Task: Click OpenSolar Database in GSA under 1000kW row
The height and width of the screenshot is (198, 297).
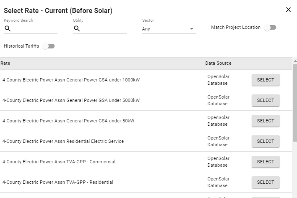Action: [x=219, y=80]
